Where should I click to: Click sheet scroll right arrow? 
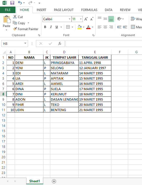point(15,181)
